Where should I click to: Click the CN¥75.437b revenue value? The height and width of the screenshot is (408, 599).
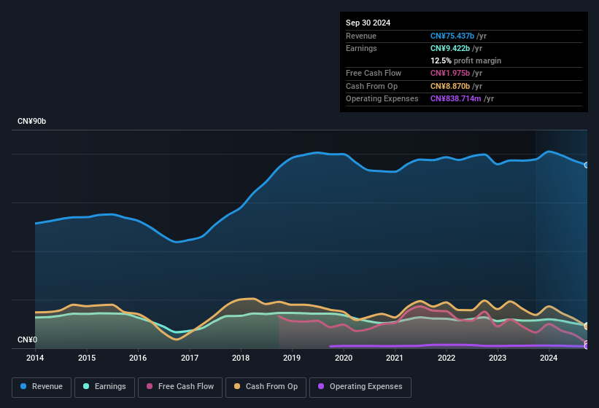pyautogui.click(x=452, y=36)
